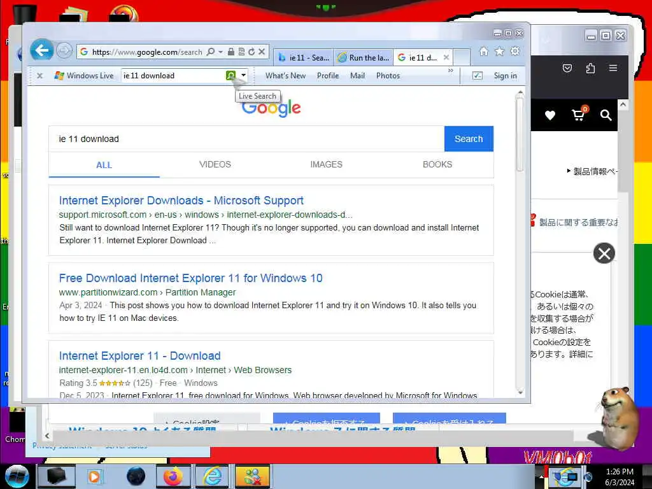
Task: Refresh the page with the reload icon
Action: pos(252,52)
